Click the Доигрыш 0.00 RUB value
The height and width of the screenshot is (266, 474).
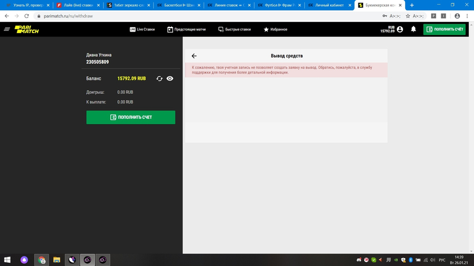[125, 92]
